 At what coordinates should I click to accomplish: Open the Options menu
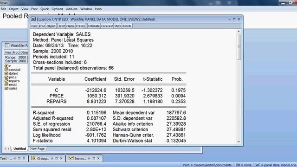58,9
